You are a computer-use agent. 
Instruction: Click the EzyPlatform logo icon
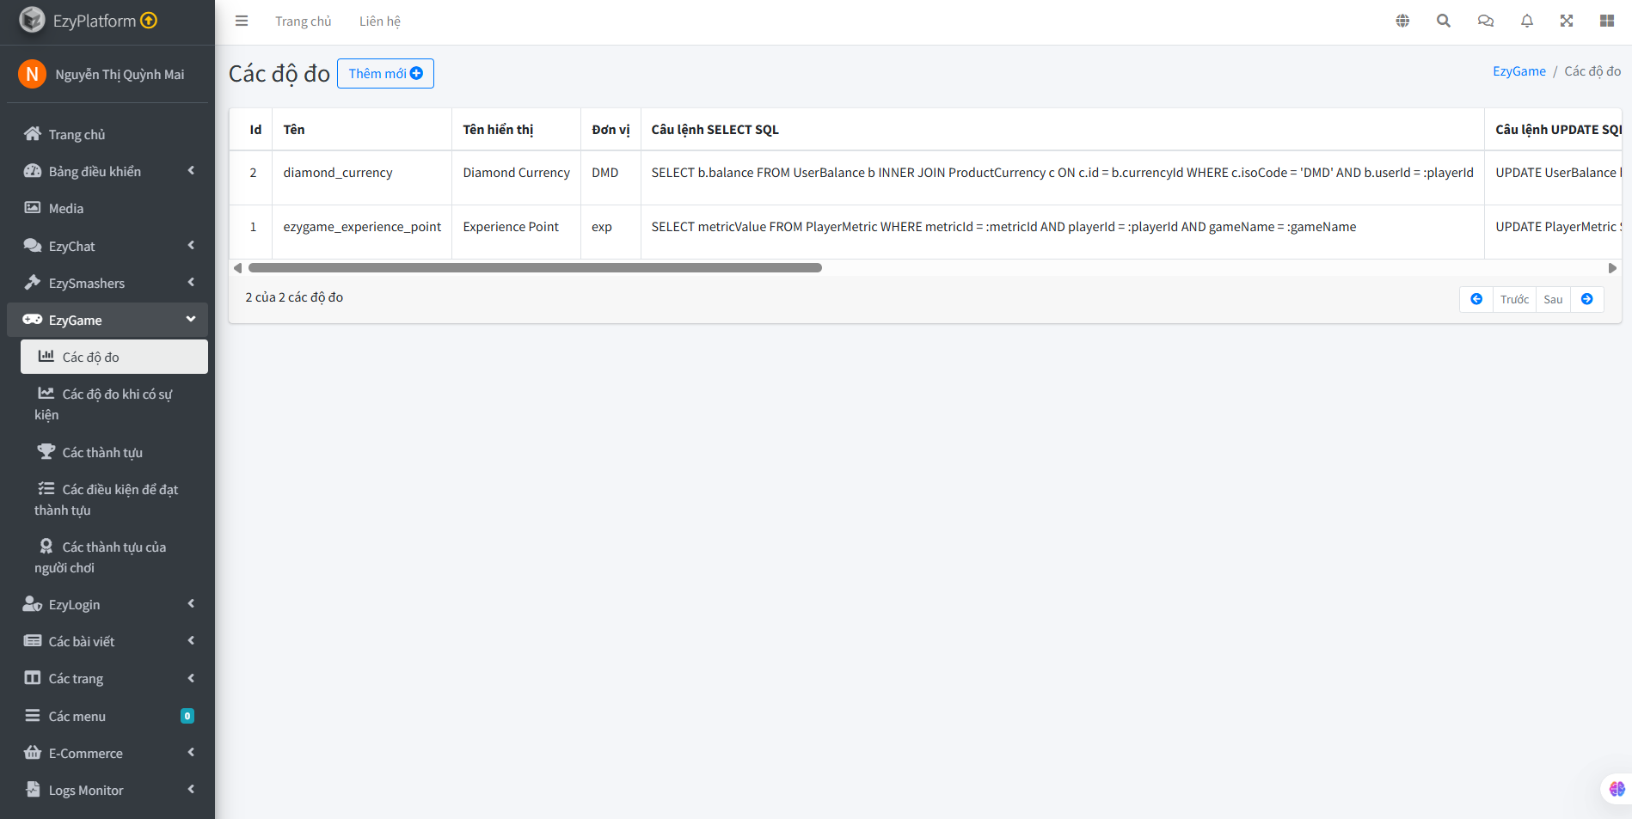(32, 19)
